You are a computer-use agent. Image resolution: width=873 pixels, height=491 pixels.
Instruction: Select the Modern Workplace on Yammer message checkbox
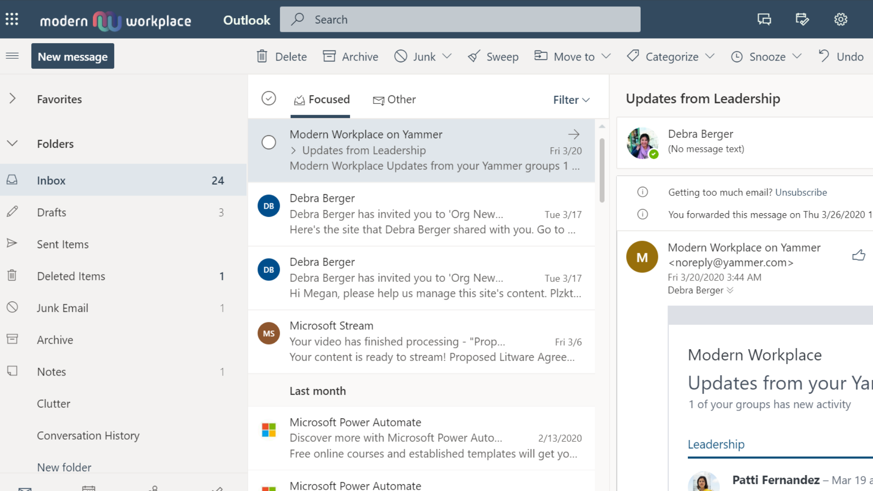(269, 142)
